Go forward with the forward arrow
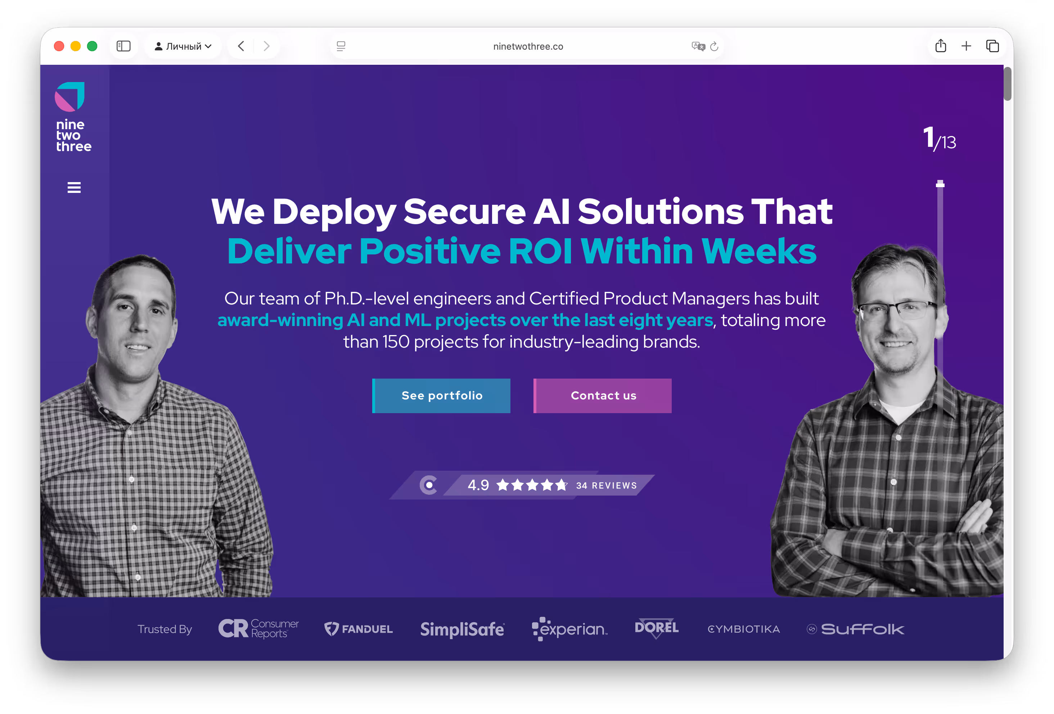Viewport: 1054px width, 714px height. [x=267, y=46]
